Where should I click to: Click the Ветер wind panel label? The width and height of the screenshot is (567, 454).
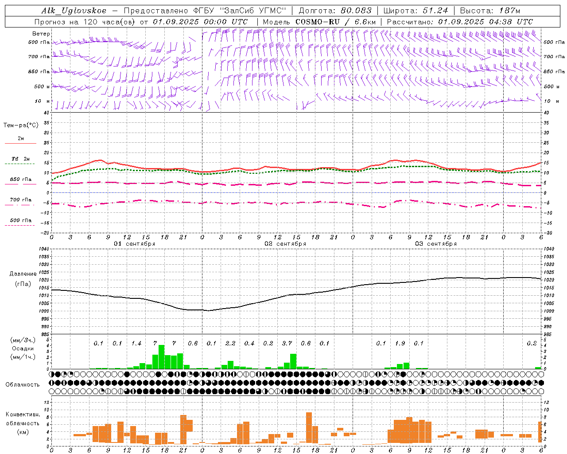pos(41,34)
